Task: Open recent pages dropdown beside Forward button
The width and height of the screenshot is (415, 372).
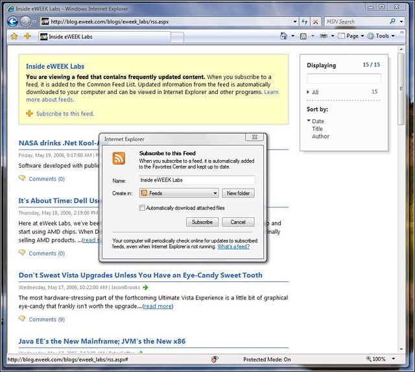Action: click(x=34, y=21)
